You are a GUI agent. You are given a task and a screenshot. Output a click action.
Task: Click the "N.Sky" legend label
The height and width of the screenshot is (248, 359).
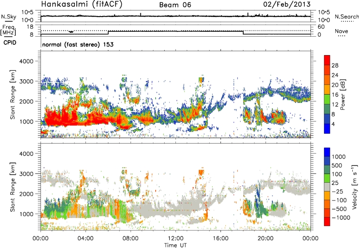click(9, 17)
